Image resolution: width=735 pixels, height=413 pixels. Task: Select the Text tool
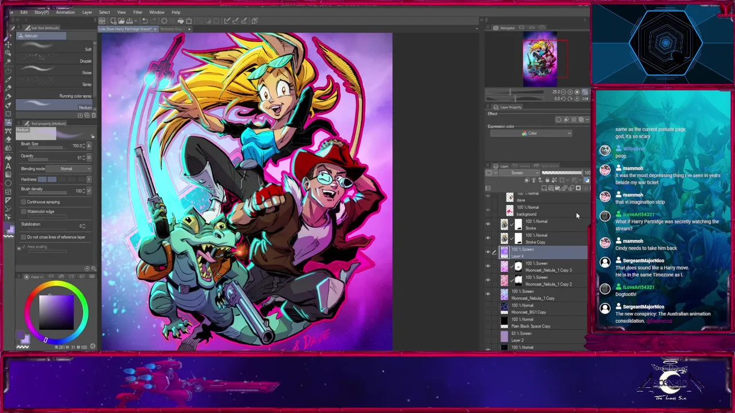(9, 166)
